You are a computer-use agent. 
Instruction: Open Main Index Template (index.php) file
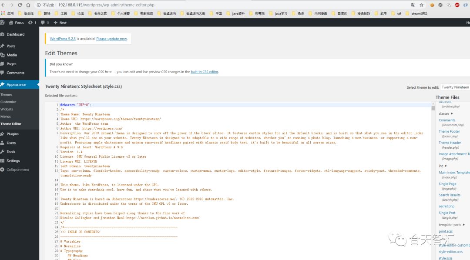pyautogui.click(x=454, y=175)
